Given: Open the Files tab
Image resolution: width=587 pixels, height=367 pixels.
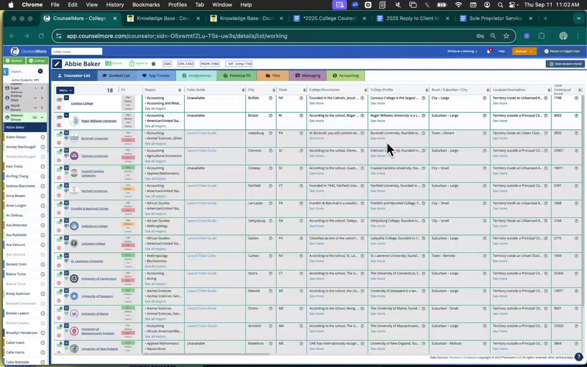Looking at the screenshot, I should 273,76.
